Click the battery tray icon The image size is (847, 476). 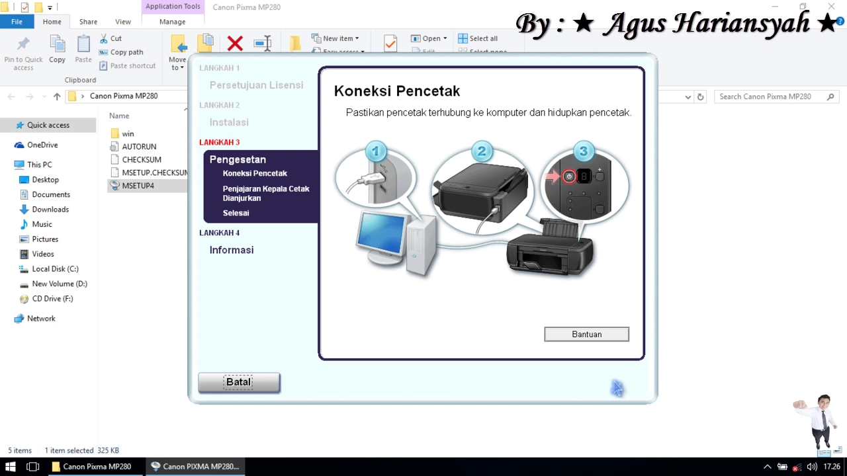(x=782, y=467)
